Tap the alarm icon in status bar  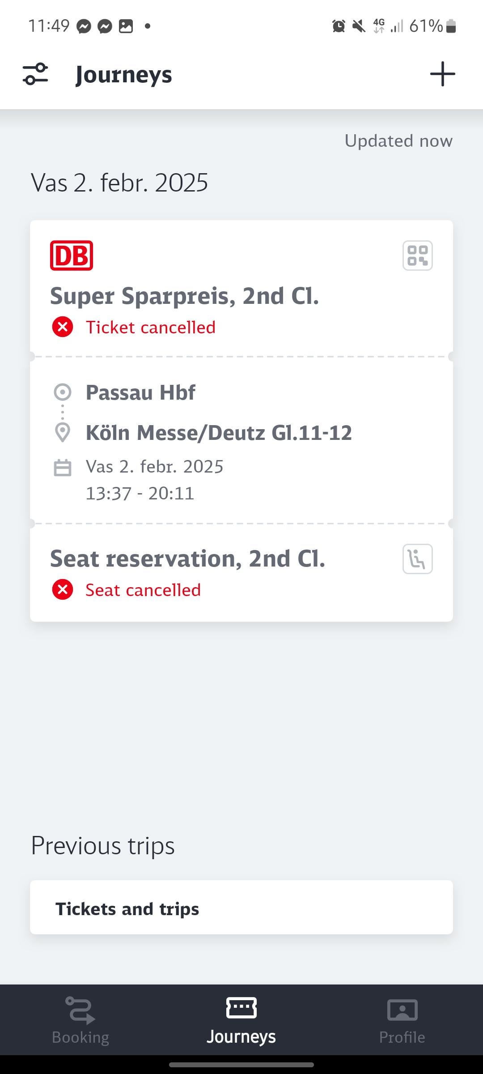pos(339,26)
